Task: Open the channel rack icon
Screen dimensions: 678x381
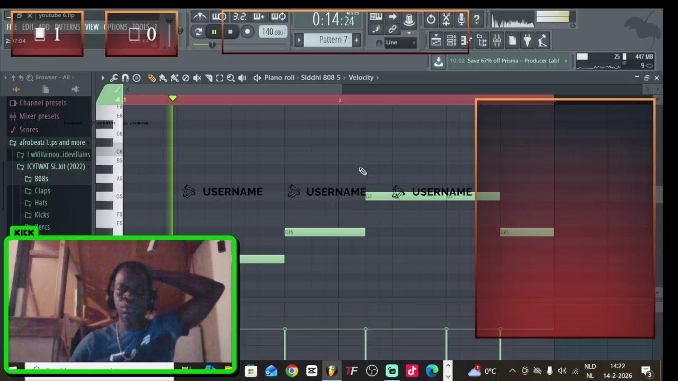Action: (x=451, y=40)
